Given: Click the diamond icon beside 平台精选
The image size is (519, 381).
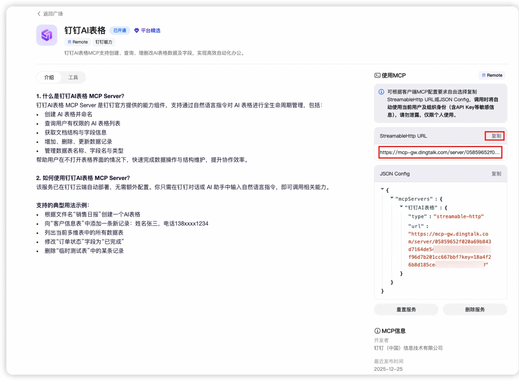Looking at the screenshot, I should 137,30.
